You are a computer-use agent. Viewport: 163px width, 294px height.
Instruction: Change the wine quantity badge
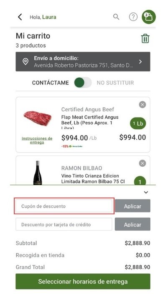coord(140,181)
